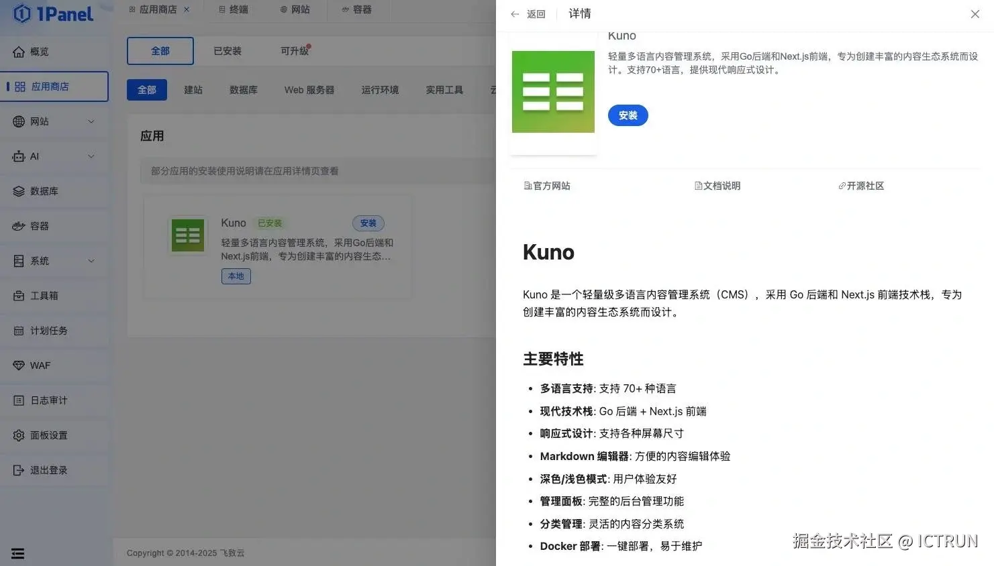Click the 本地 tag on Kuno card
Screen dimensions: 994x566
coord(236,276)
